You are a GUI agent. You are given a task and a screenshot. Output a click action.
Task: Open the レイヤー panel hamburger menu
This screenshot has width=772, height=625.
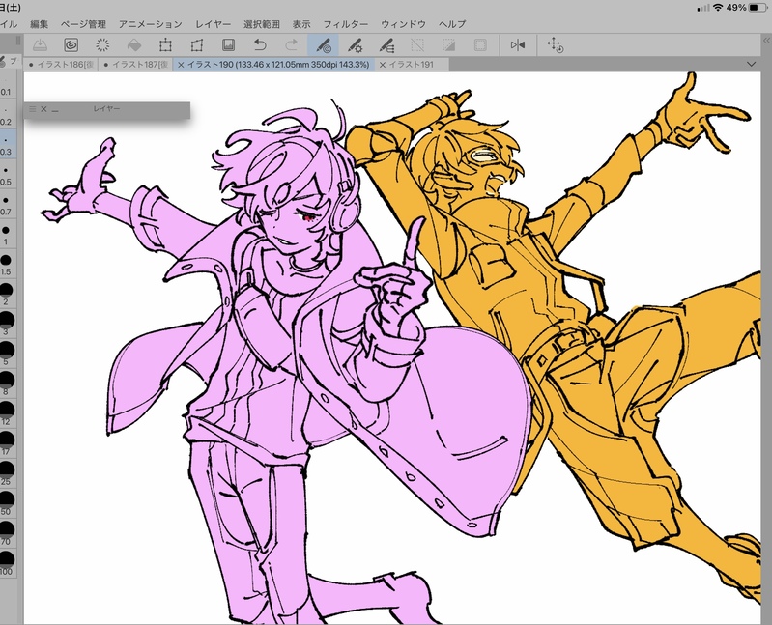coord(32,109)
